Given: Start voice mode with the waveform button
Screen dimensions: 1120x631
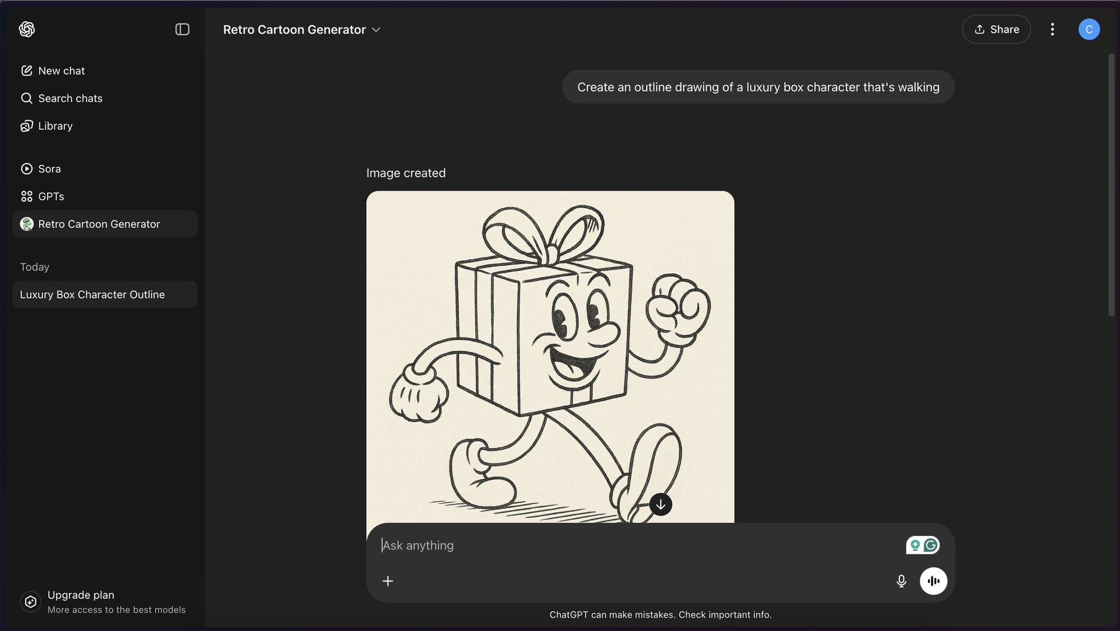Looking at the screenshot, I should (934, 581).
